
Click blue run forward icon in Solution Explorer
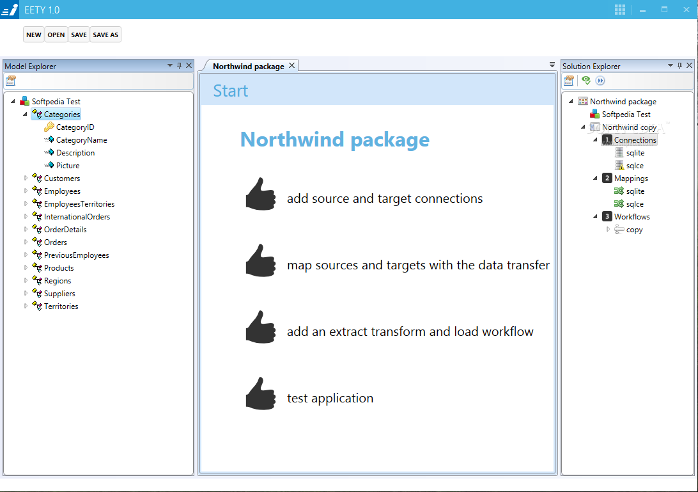tap(600, 81)
